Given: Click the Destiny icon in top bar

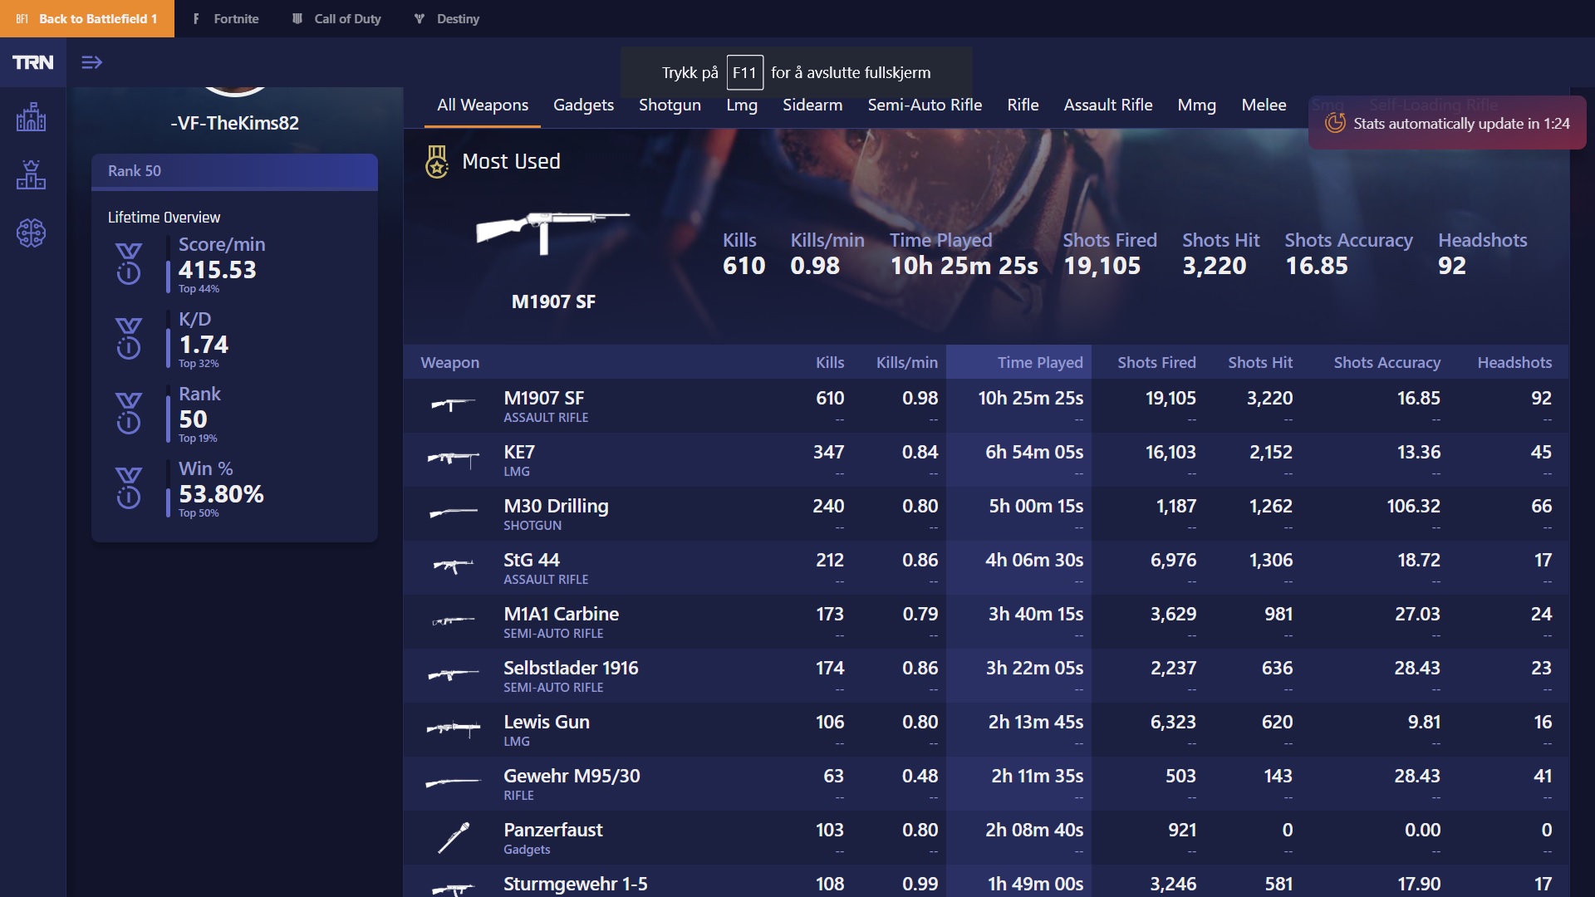Looking at the screenshot, I should coord(420,18).
